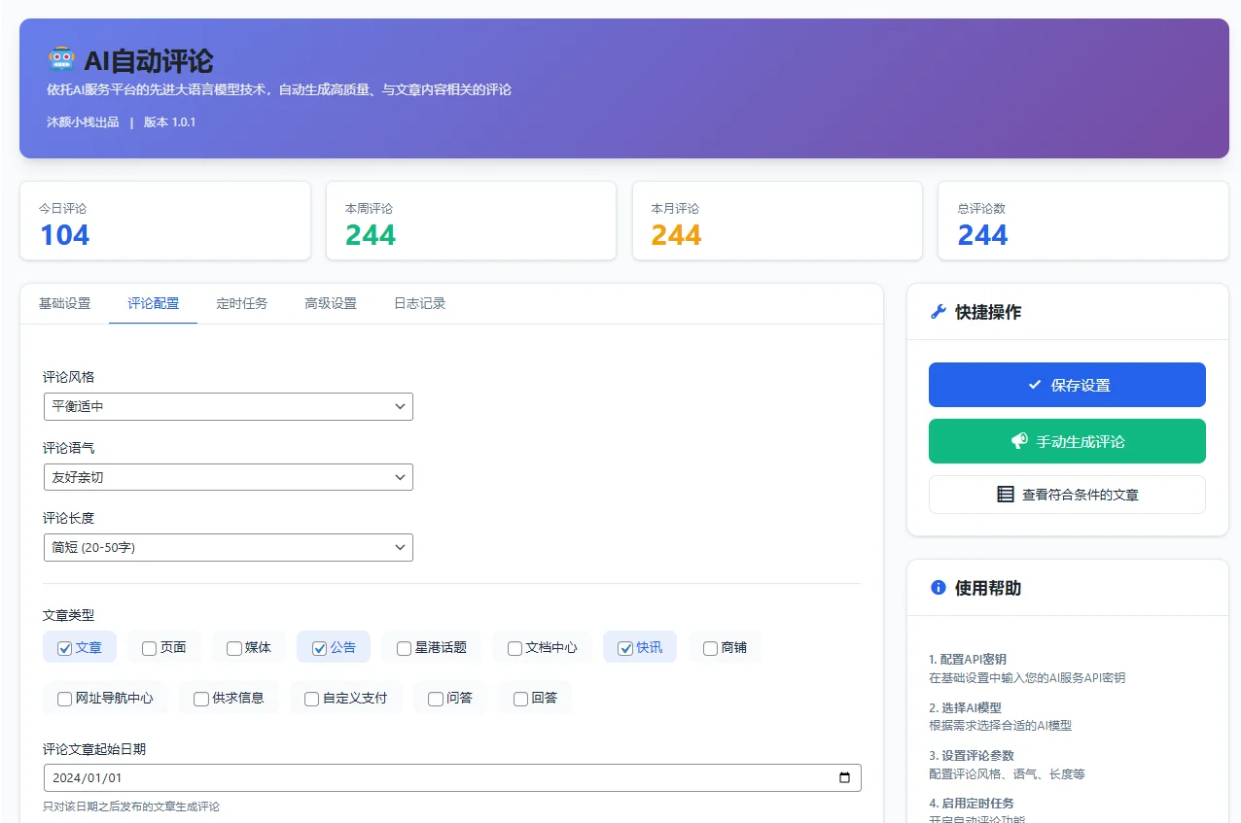Click the 保存设置 button
1241x823 pixels.
coord(1067,385)
